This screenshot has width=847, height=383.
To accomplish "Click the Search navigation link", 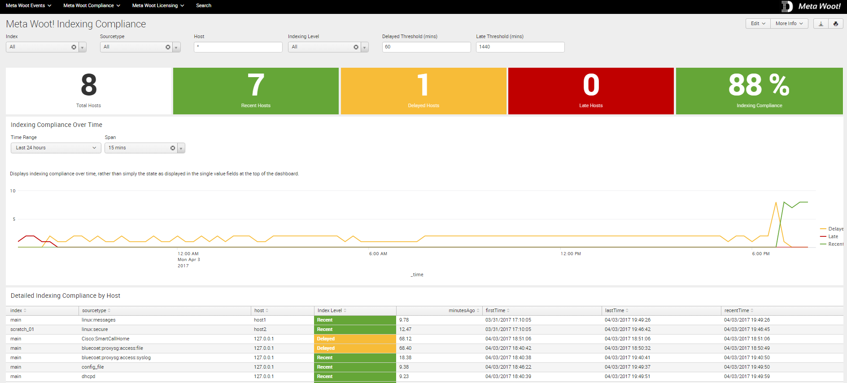I will coord(204,6).
